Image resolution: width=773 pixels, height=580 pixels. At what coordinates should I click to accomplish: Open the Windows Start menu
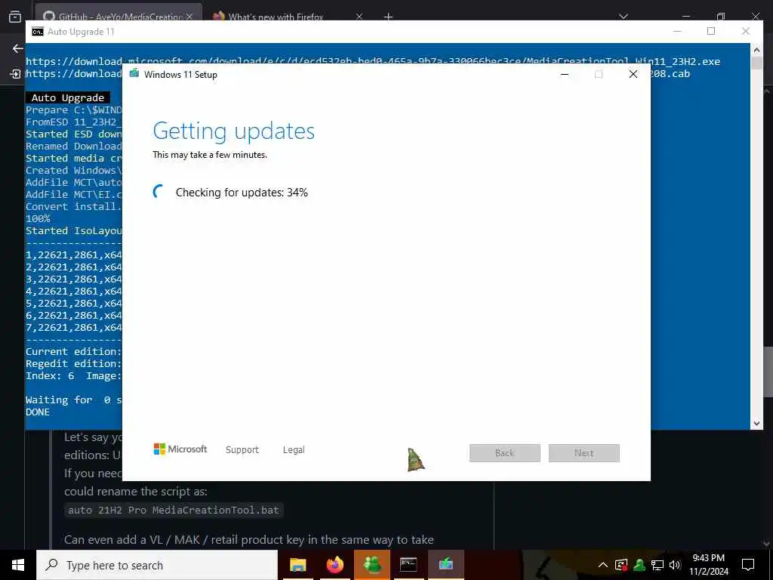click(18, 565)
